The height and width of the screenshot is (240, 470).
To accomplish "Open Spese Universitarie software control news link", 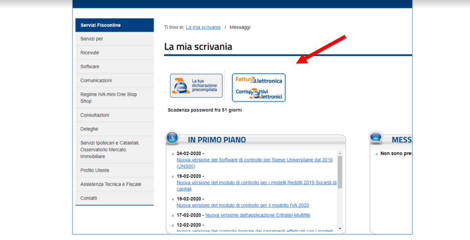I will pos(255,160).
